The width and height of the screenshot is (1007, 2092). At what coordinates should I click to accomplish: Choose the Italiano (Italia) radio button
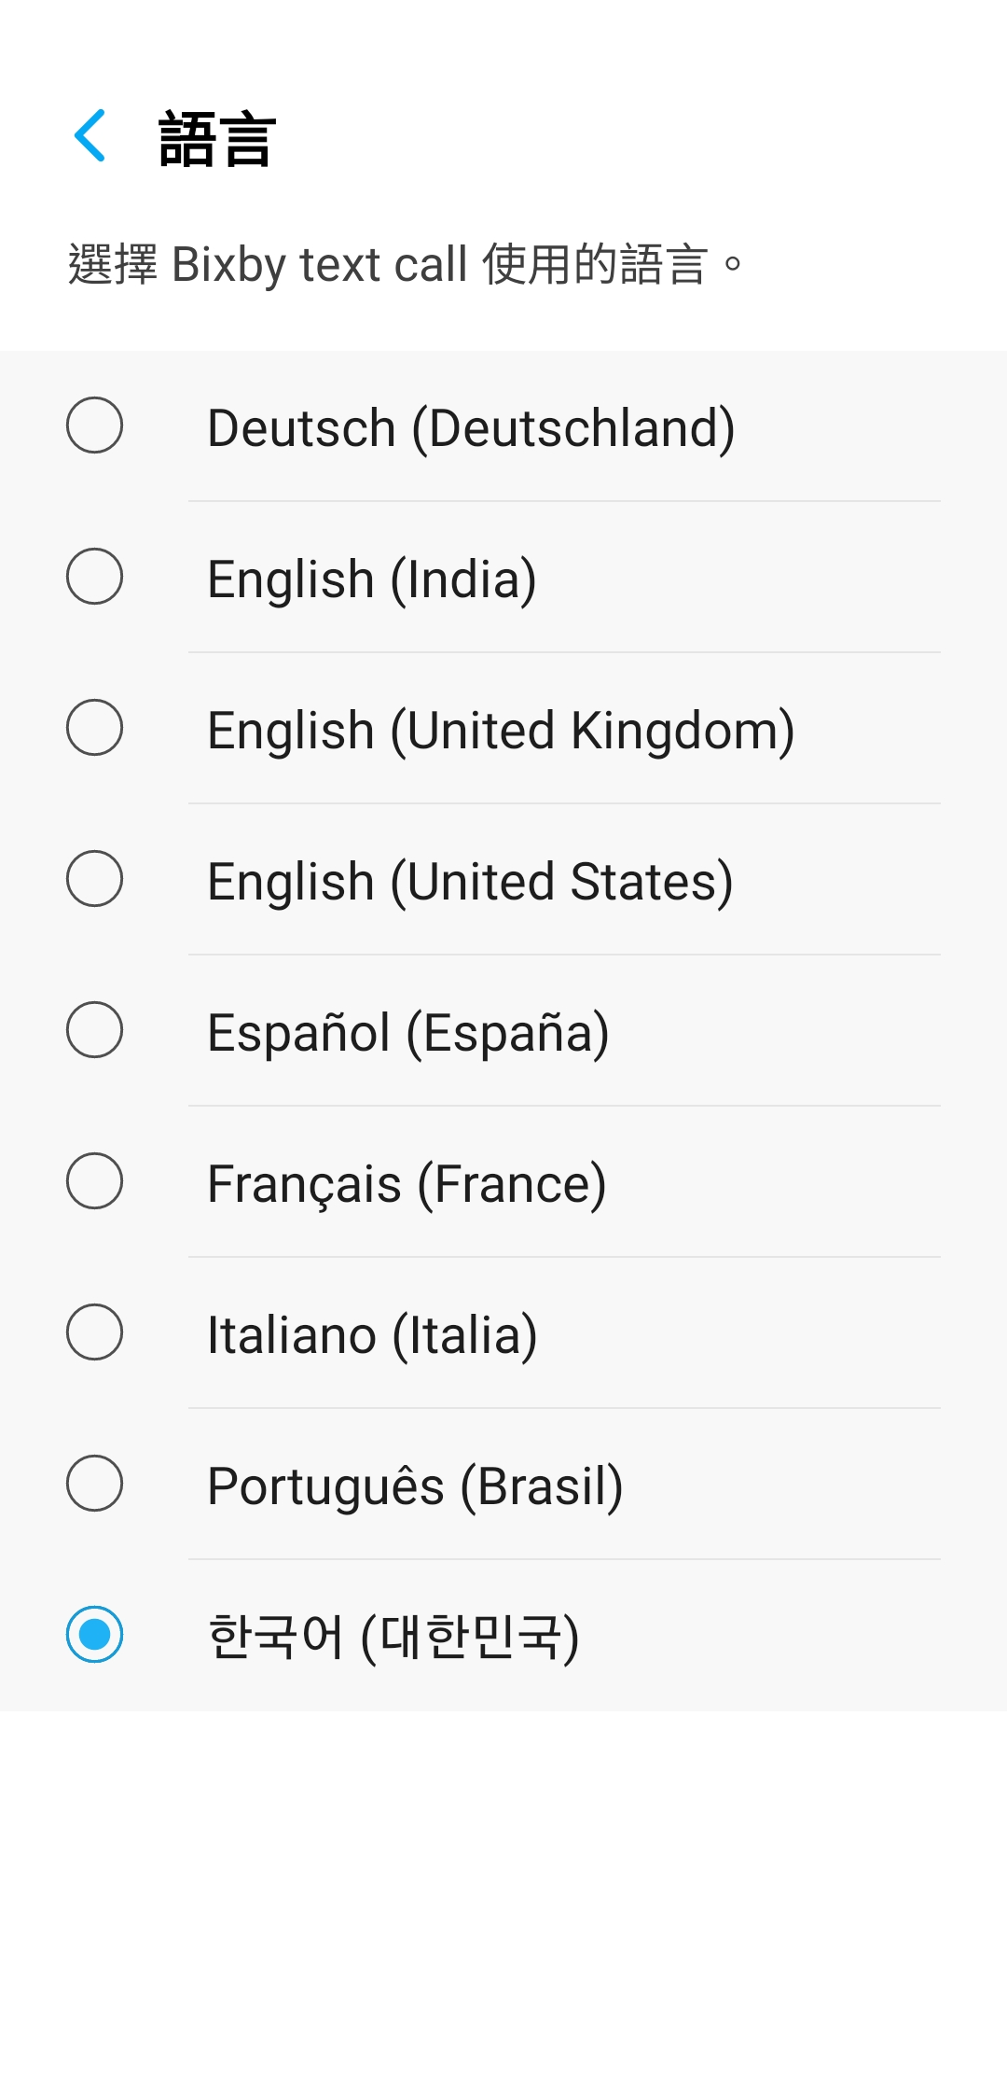click(x=94, y=1332)
